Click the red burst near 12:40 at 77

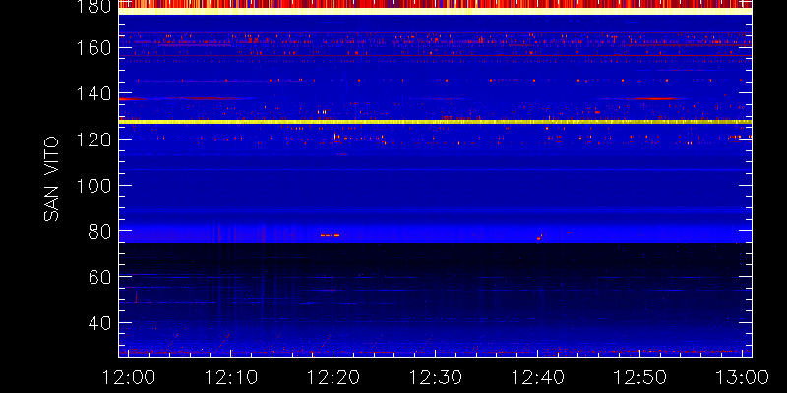click(539, 237)
